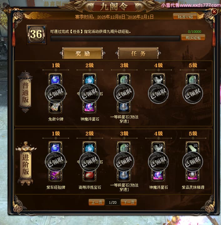Go to previous page with 上一页
Viewport: 221px width, 225px height.
point(97,202)
